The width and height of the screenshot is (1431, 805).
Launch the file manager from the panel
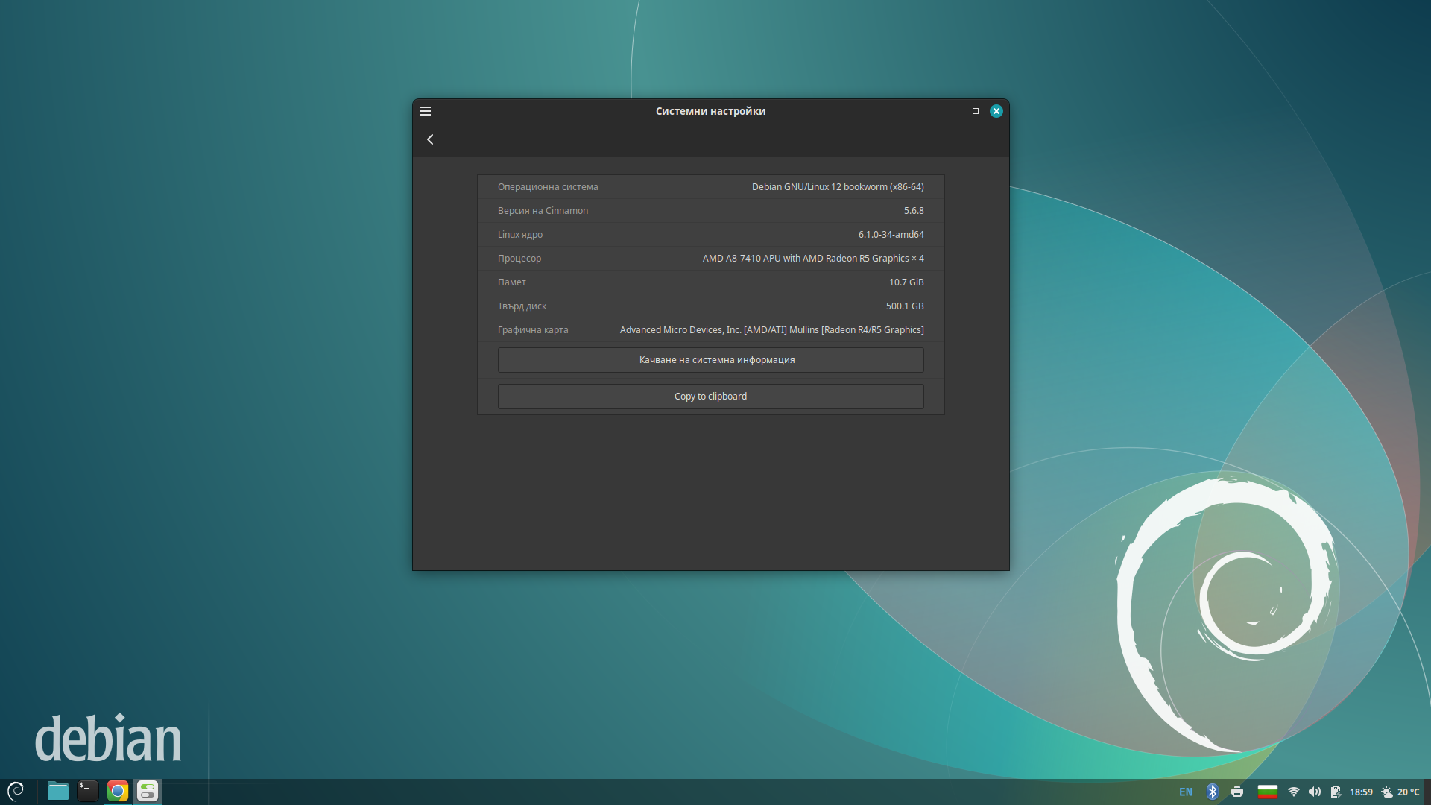(x=57, y=791)
